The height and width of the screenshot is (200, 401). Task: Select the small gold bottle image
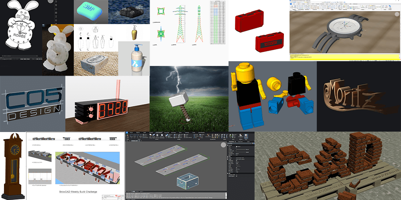click(x=134, y=33)
